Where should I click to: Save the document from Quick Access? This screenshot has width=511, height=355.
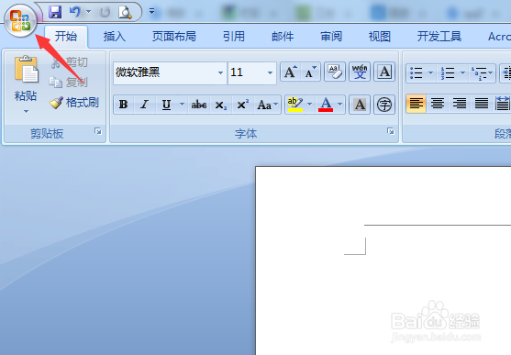(x=55, y=13)
